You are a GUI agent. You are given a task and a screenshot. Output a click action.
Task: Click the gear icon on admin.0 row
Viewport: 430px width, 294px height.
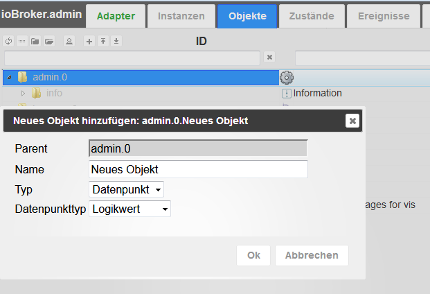coord(287,78)
